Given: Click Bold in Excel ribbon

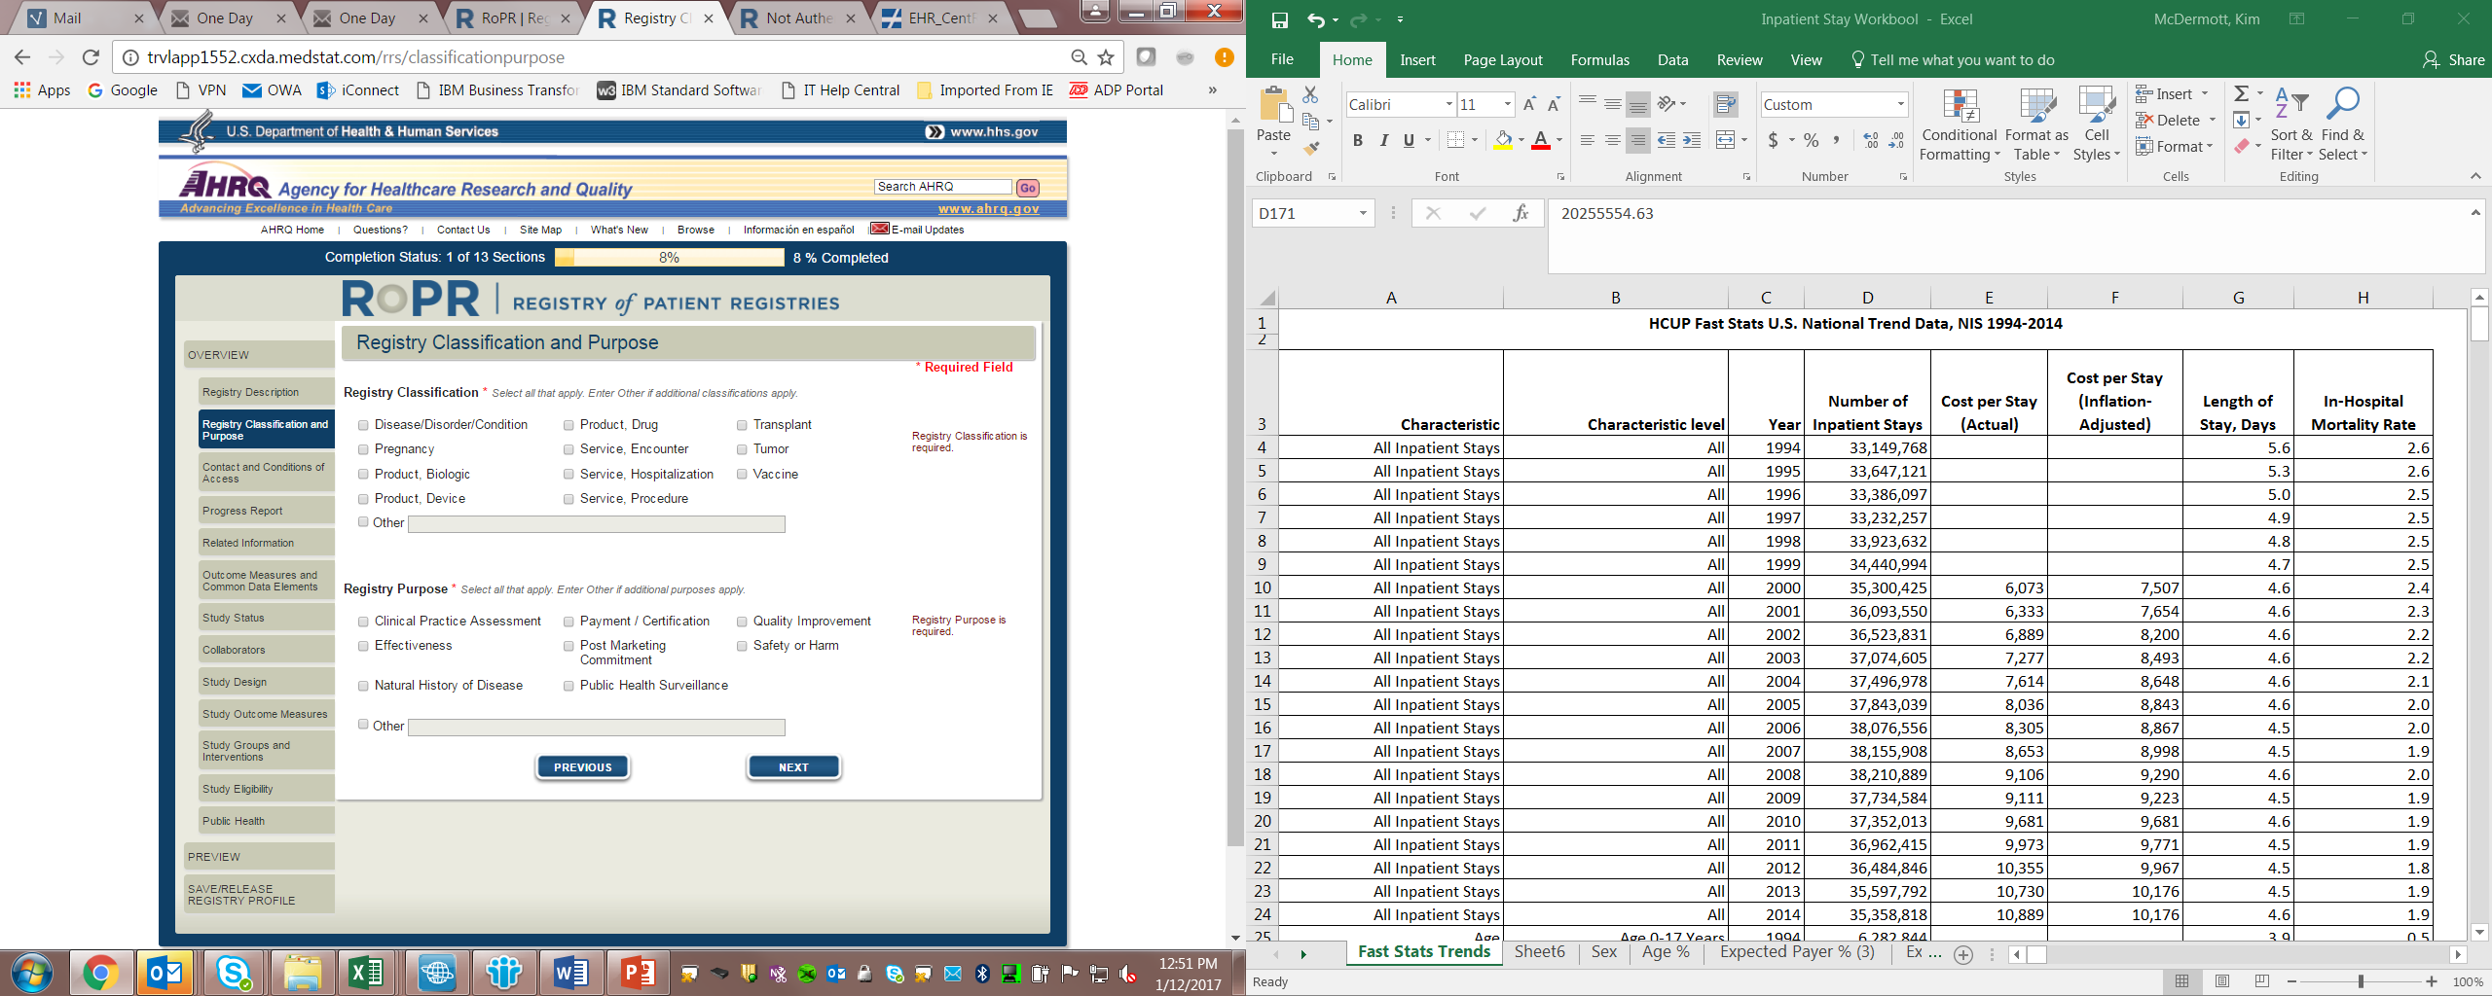Looking at the screenshot, I should coord(1357,141).
